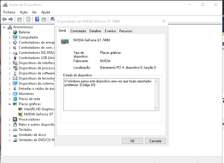Click the Properties sheet toolbar icon
Screen dimensions: 224x163
(x=28, y=19)
